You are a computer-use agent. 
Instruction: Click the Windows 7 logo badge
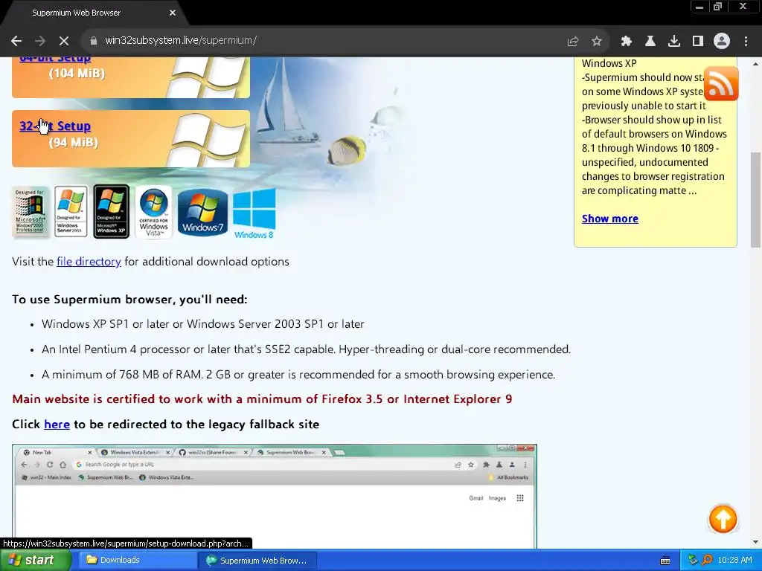202,212
